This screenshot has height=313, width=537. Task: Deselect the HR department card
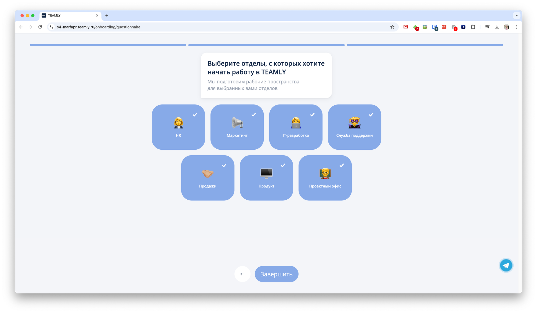[x=178, y=127]
